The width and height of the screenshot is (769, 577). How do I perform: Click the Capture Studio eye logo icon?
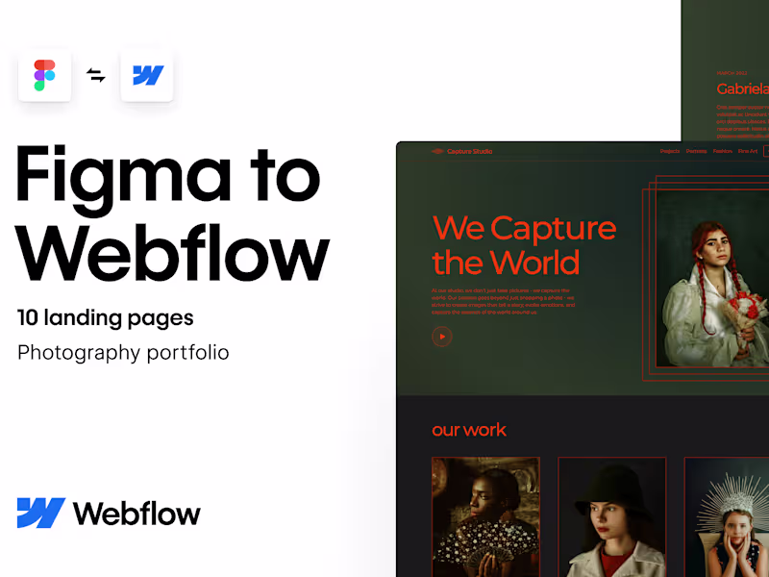click(x=437, y=151)
